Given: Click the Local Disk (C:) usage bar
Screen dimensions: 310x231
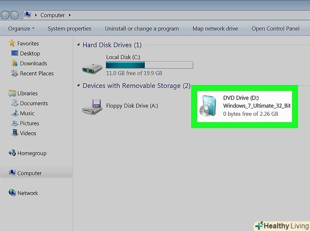Looking at the screenshot, I should (149, 65).
